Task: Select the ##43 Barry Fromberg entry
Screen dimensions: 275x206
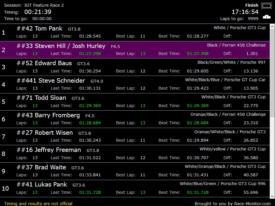Action: coord(135,119)
